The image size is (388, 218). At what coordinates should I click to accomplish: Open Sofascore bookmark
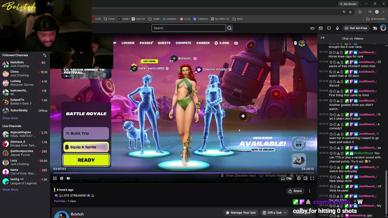200,19
